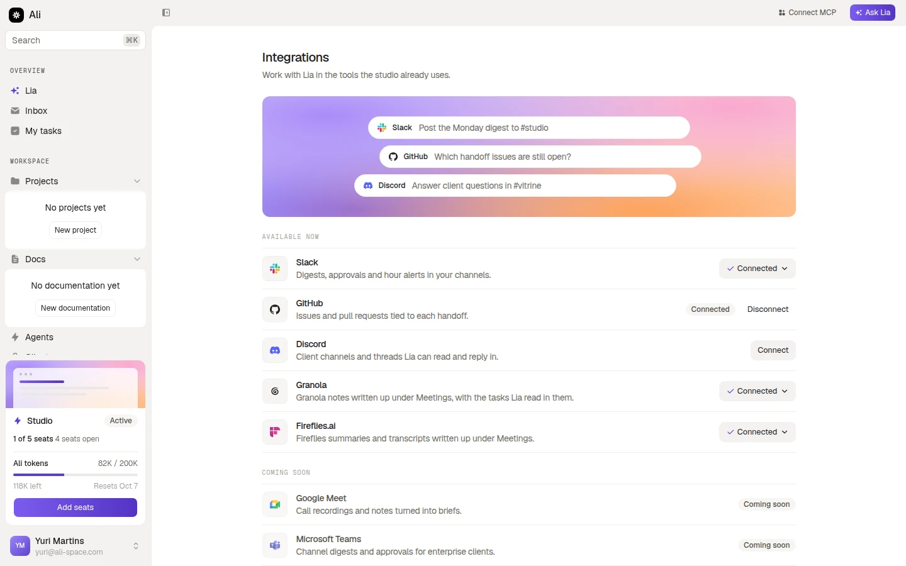Click the Granola swirl icon
Viewport: 906px width, 566px height.
(275, 391)
